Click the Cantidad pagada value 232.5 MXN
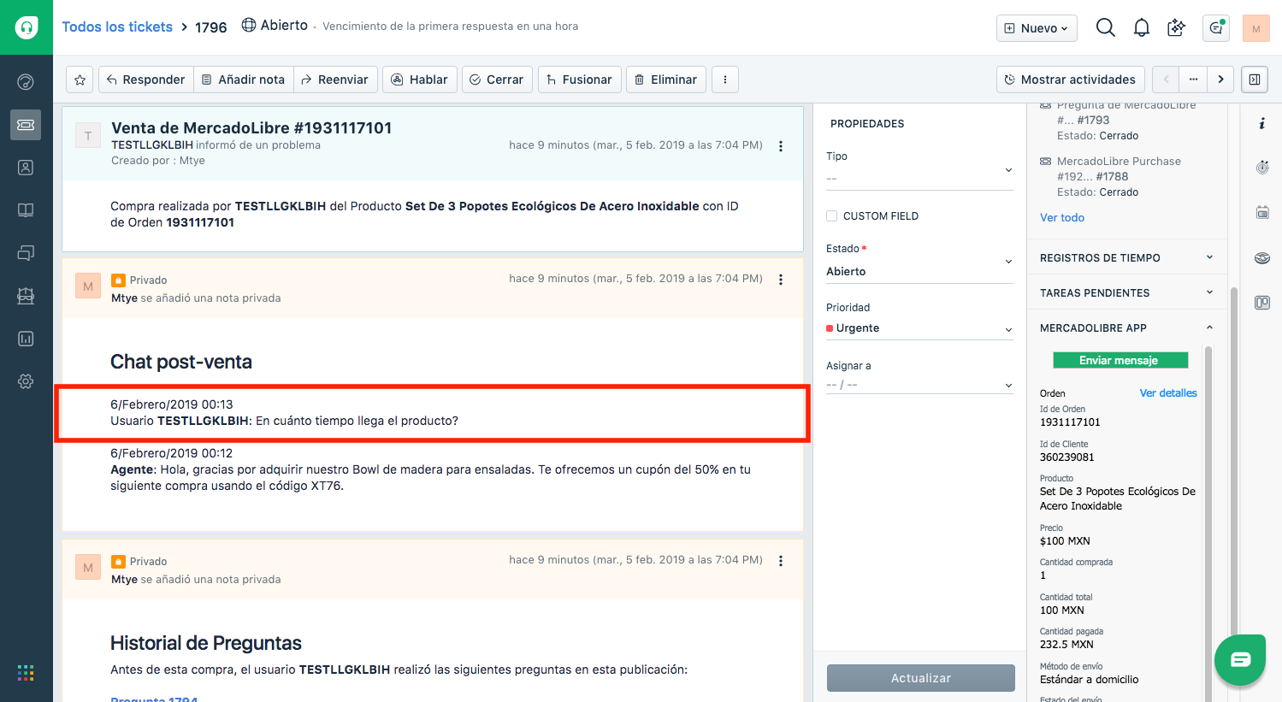The width and height of the screenshot is (1282, 702). point(1066,645)
